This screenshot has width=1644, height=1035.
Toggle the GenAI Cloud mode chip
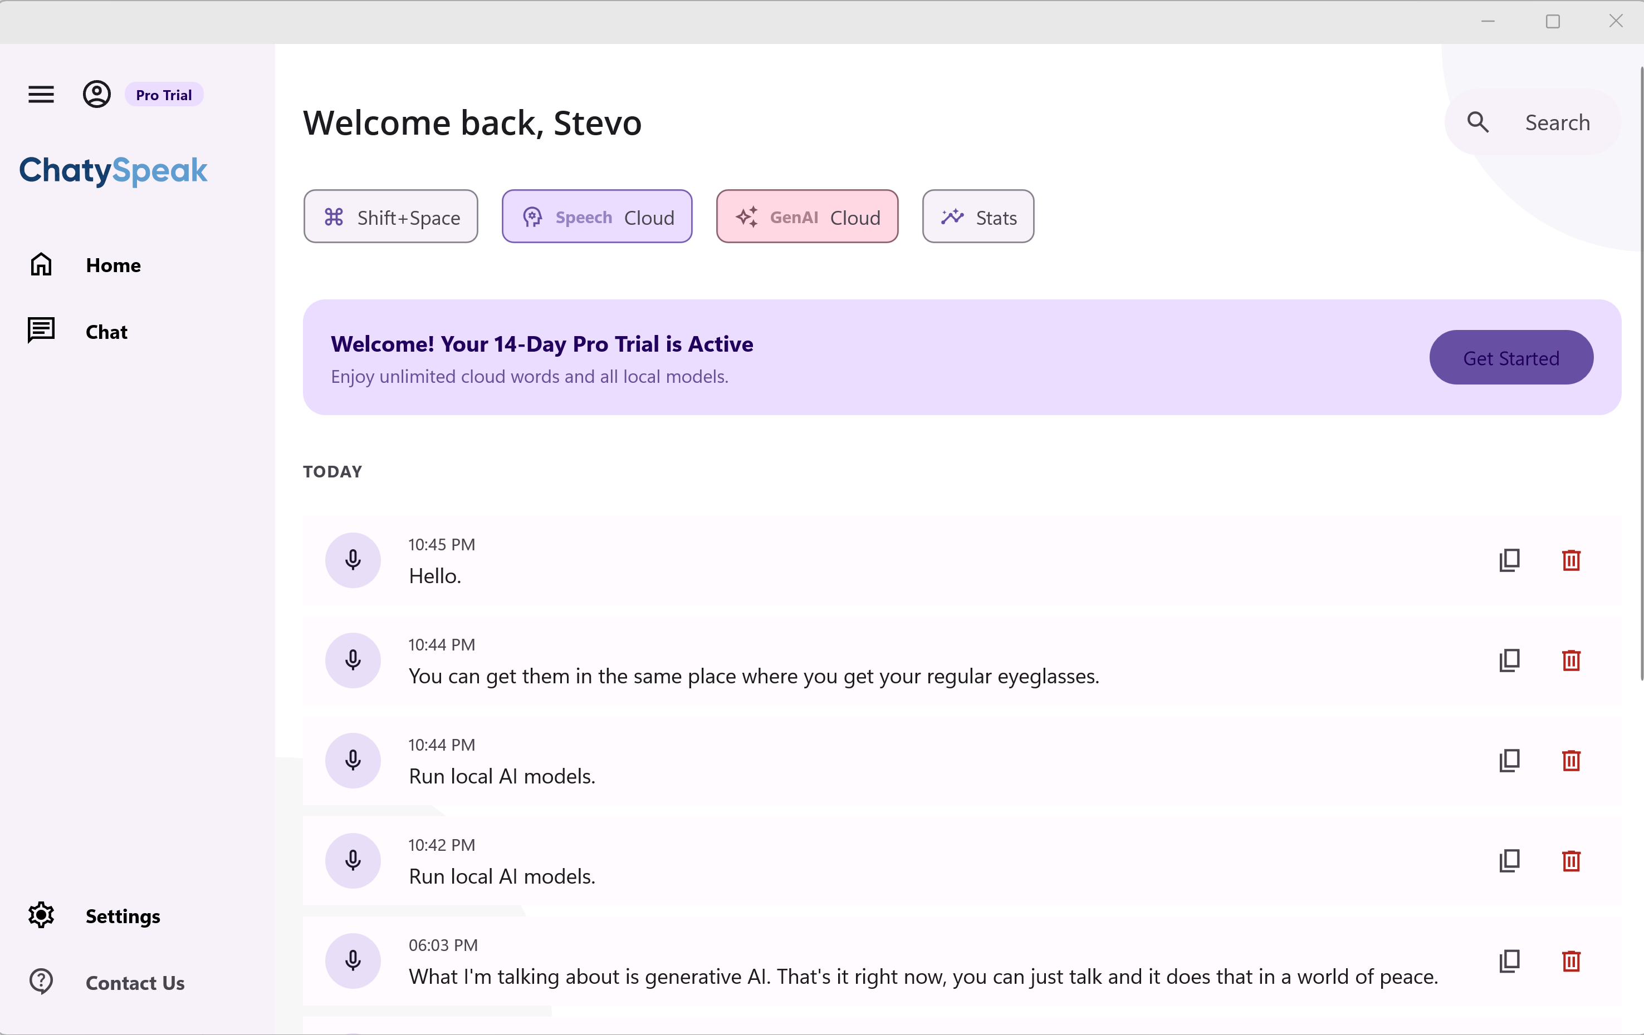[x=807, y=217]
